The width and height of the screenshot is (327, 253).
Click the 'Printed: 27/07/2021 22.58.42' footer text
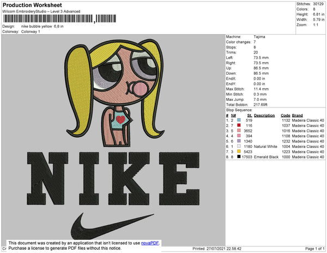click(217, 249)
